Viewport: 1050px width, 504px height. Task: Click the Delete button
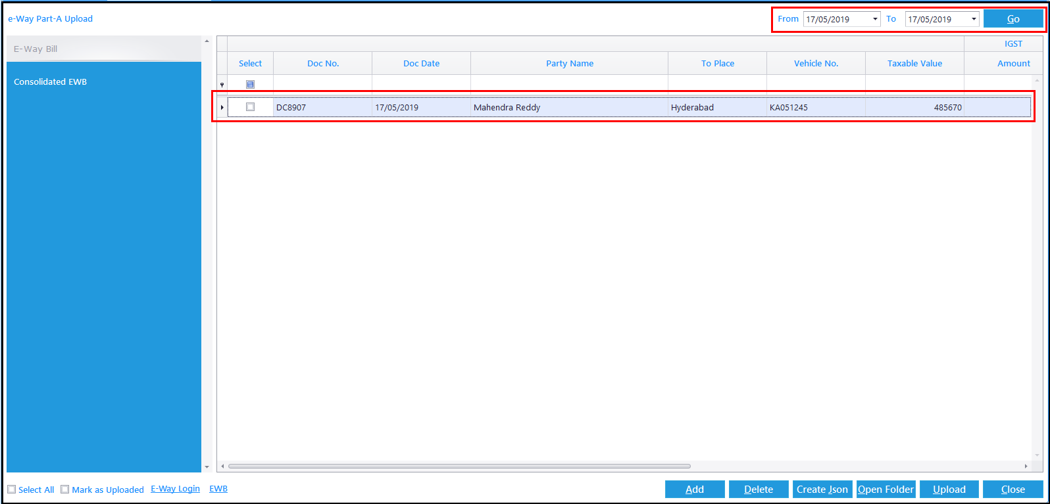pos(759,490)
